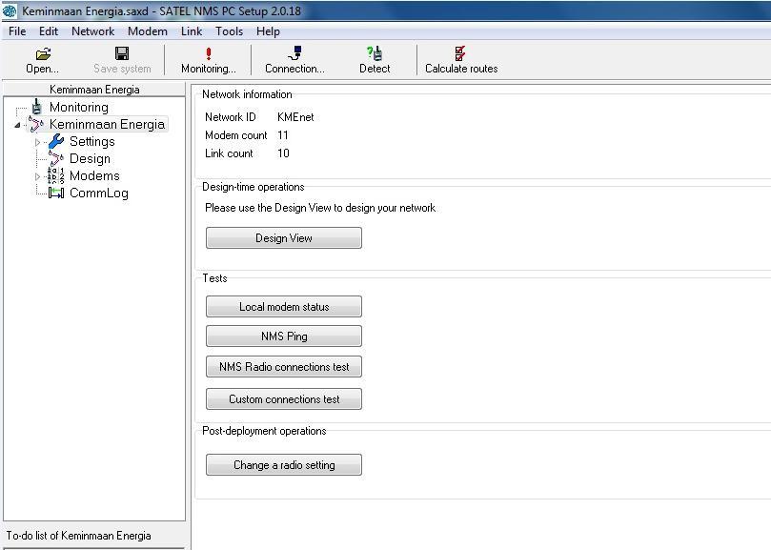This screenshot has height=550, width=771.
Task: Click the Save system floppy disk icon
Action: coord(121,53)
